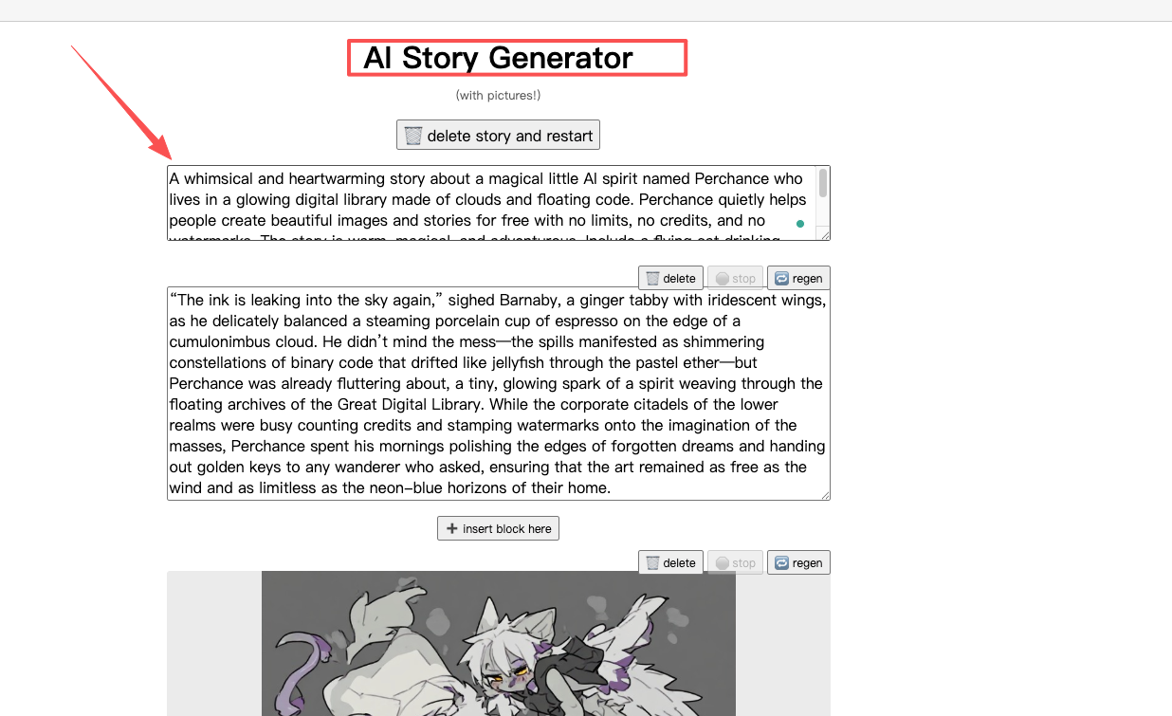The height and width of the screenshot is (716, 1172).
Task: Click the green dot indicator in the prompt box
Action: coord(800,224)
